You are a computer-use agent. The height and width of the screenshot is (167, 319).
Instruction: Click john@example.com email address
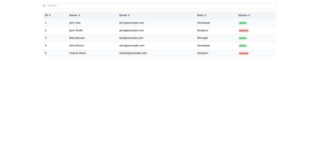coord(131,23)
